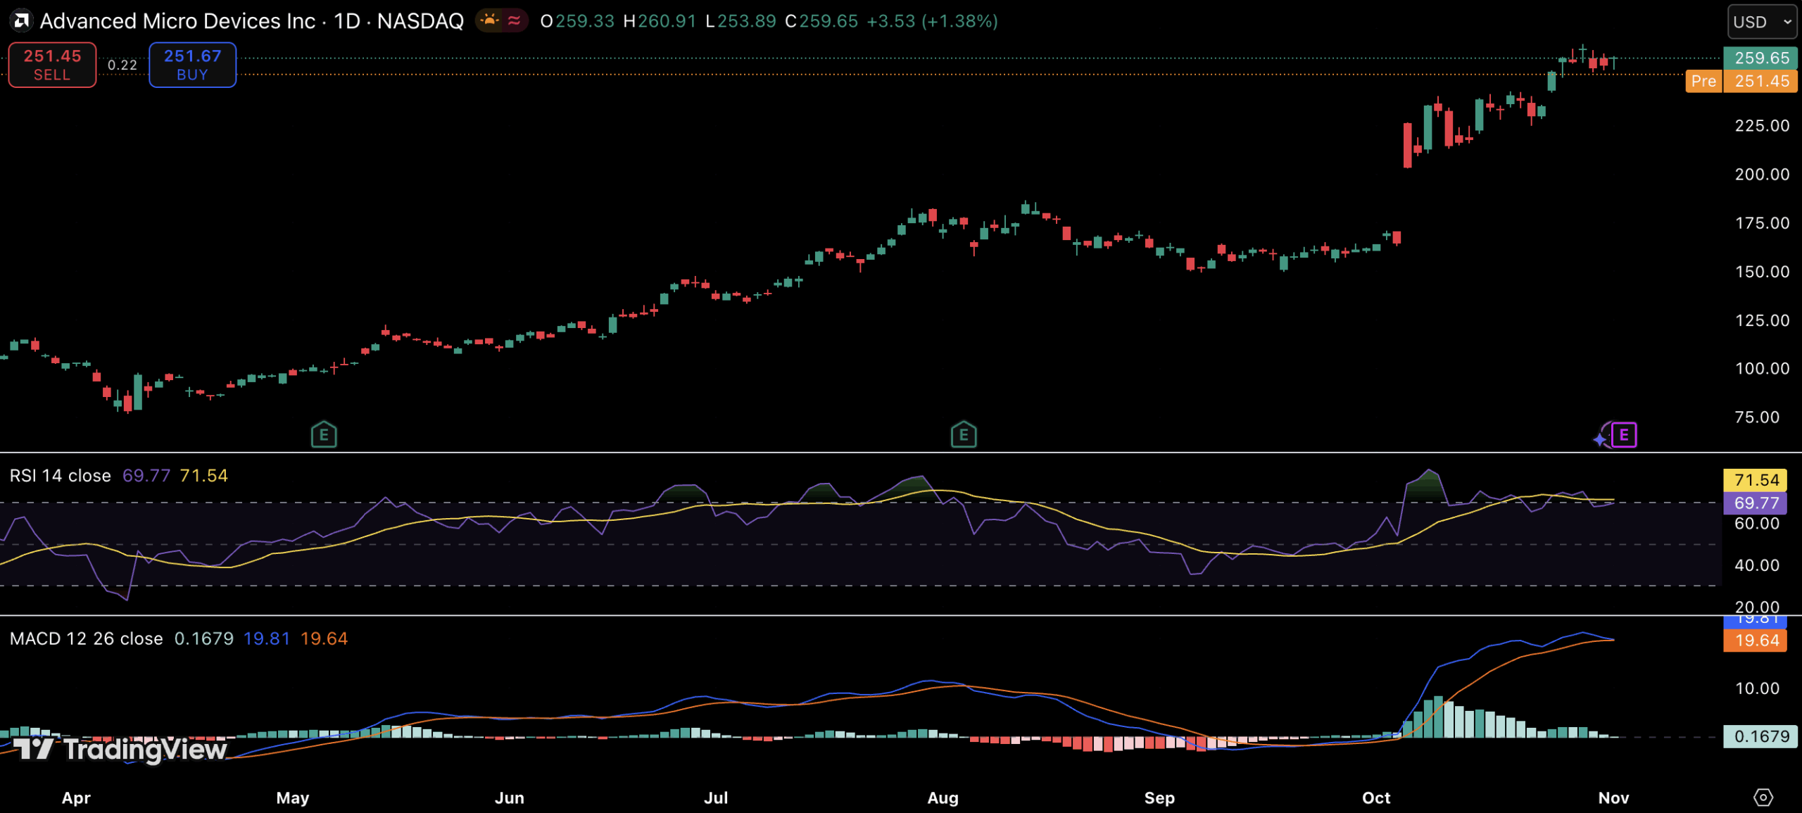Click the blue sparkle icon near November
1802x813 pixels.
click(x=1600, y=440)
